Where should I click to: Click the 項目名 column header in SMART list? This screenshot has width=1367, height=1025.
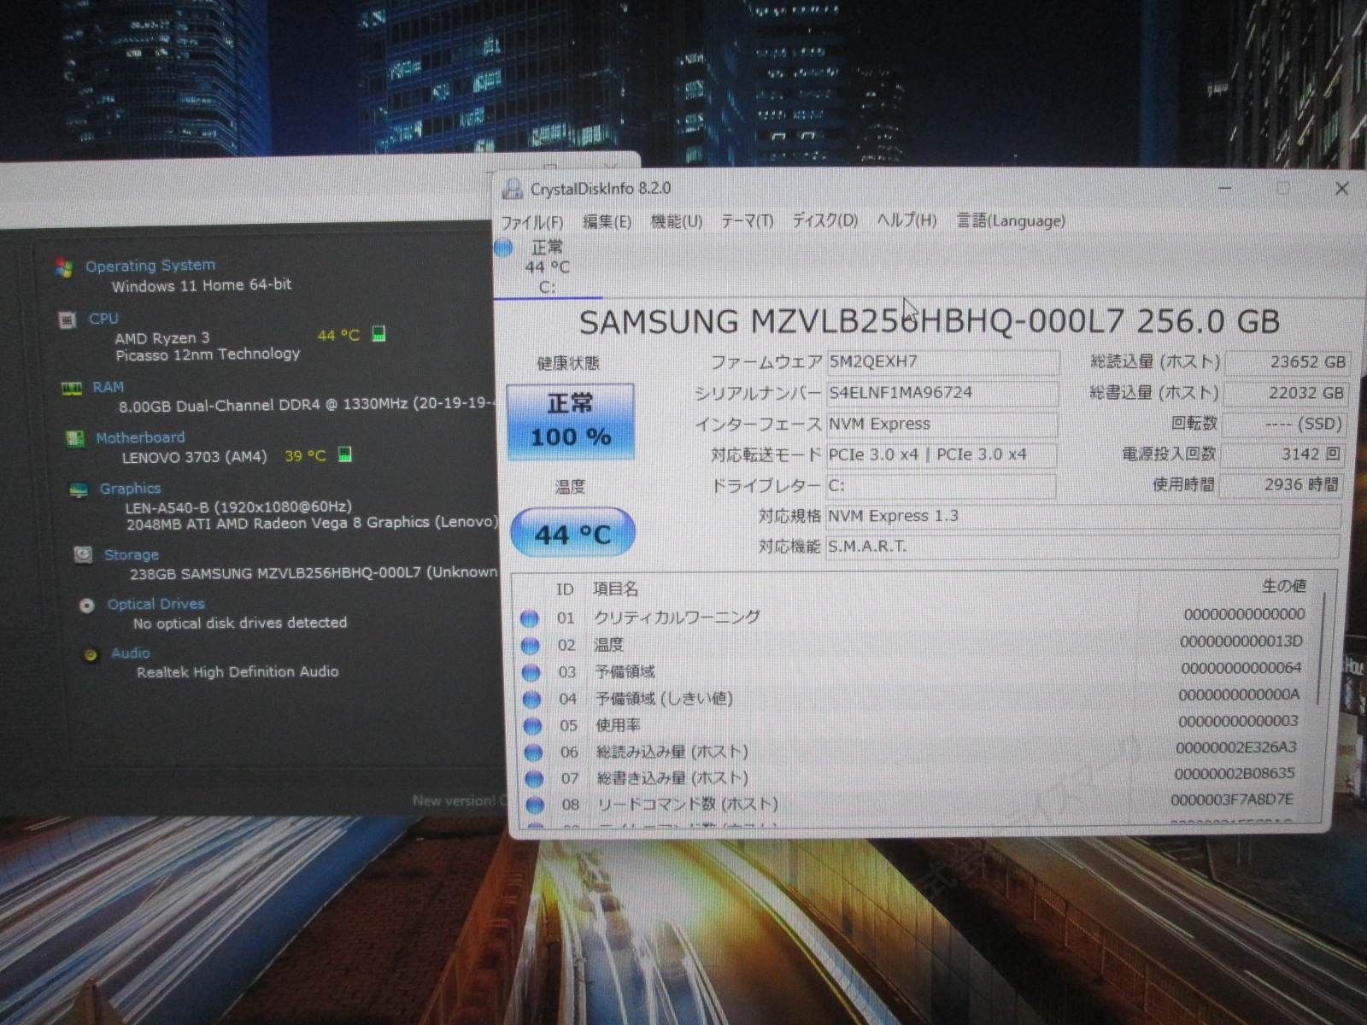(616, 589)
